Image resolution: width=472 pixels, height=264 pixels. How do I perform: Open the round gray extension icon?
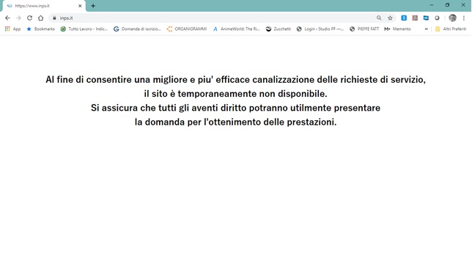(x=437, y=18)
